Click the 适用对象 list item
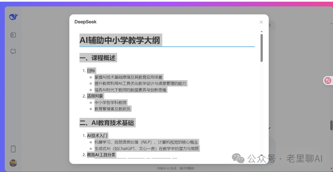Image resolution: width=333 pixels, height=172 pixels. click(96, 96)
